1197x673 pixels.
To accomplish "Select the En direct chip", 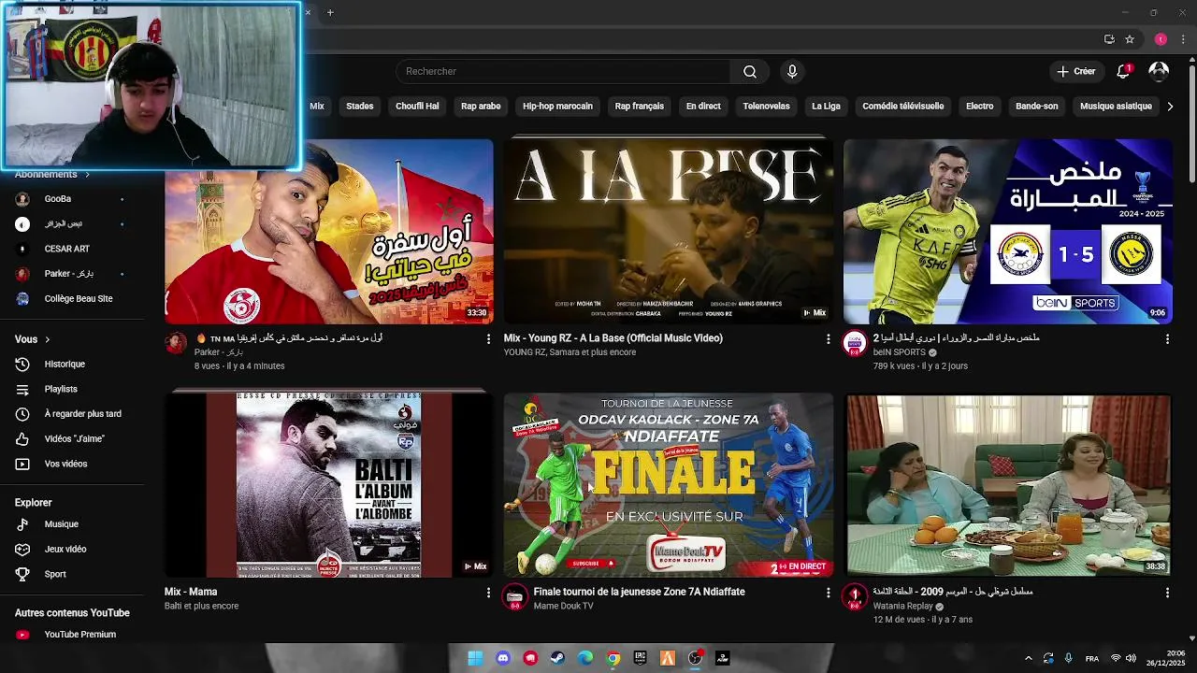I will tap(703, 107).
